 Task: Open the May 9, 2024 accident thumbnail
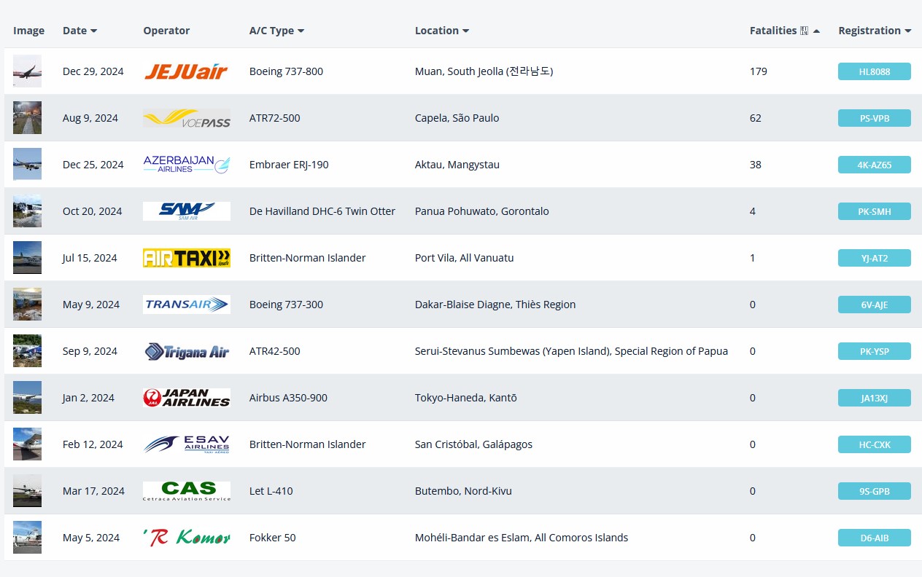(27, 305)
